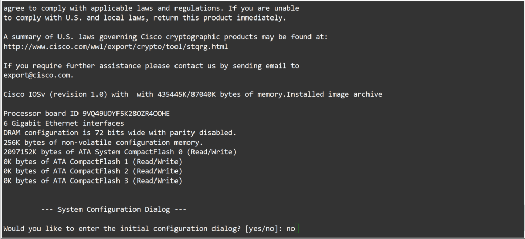The height and width of the screenshot is (239, 525).
Task: Click the "If you require further assistance" line
Action: tap(151, 66)
